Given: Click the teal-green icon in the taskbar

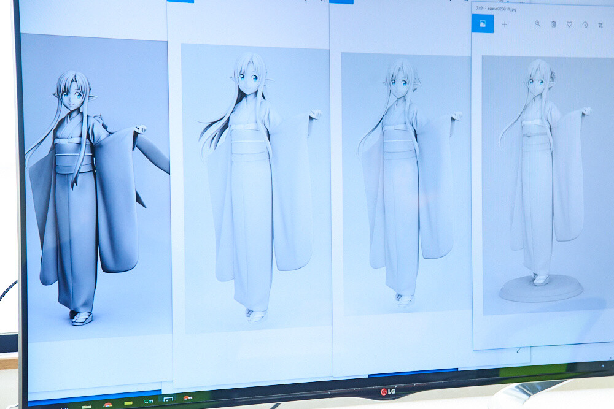Looking at the screenshot, I should pos(147,401).
